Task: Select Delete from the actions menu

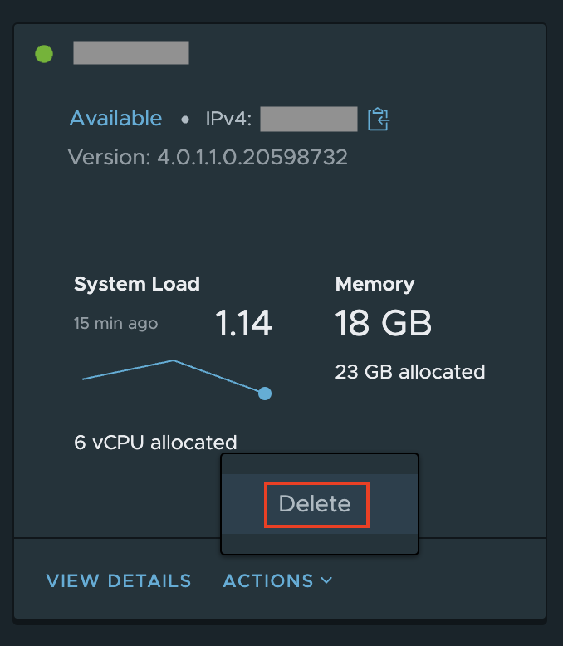Action: (316, 504)
